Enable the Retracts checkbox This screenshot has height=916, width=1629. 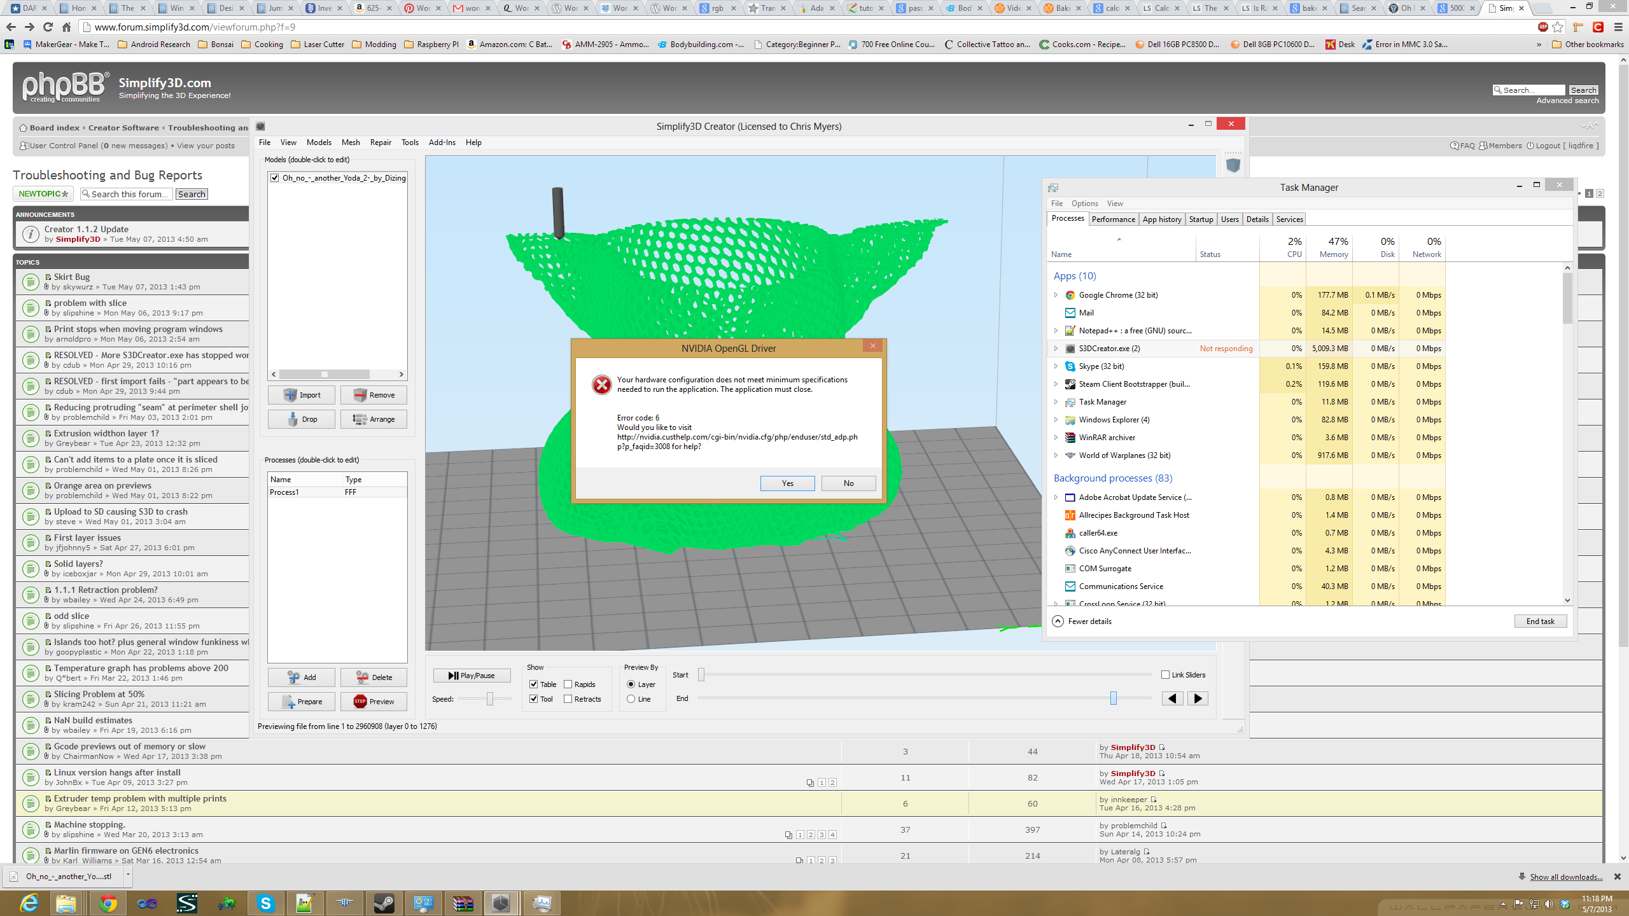click(x=568, y=699)
